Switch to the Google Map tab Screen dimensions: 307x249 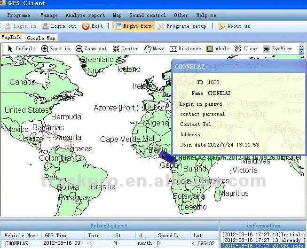point(40,38)
